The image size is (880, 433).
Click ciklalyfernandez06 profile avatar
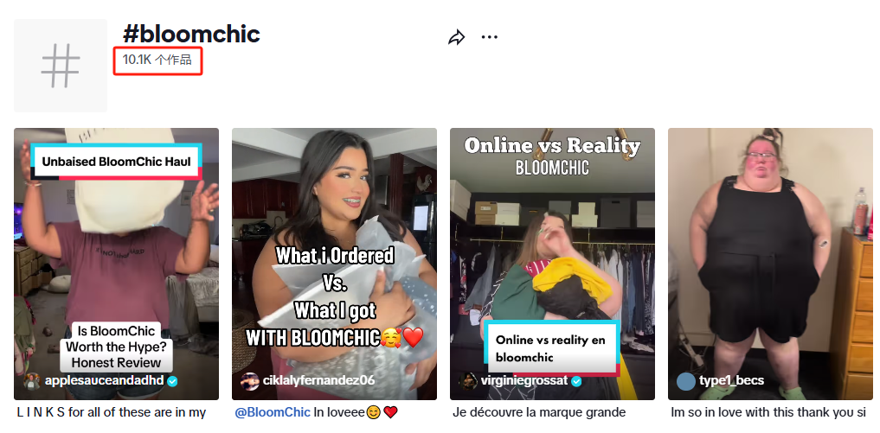pos(250,381)
